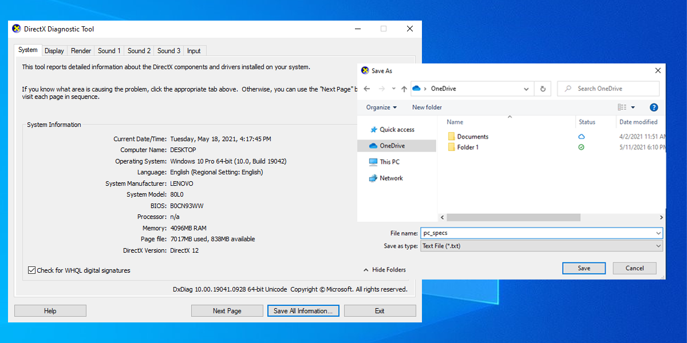This screenshot has width=687, height=343.
Task: Click the back navigation arrow
Action: 366,89
